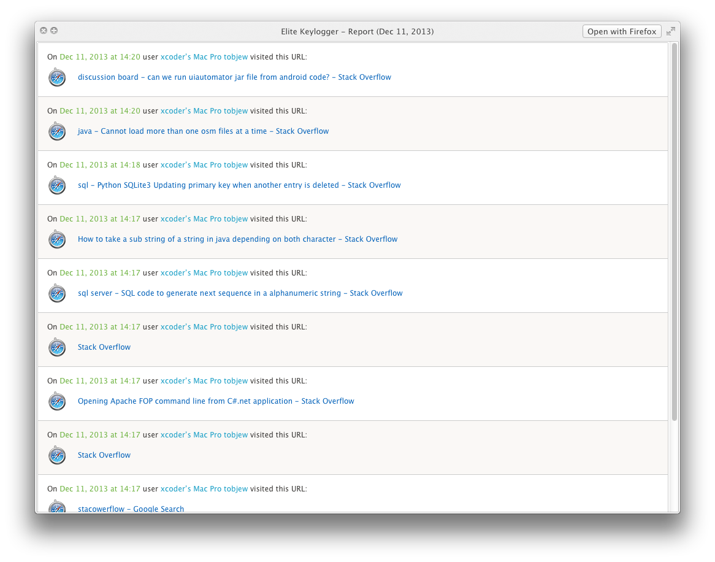Click the Stack Overflow link at 14:17
Screen dimensions: 715x562
pos(104,347)
